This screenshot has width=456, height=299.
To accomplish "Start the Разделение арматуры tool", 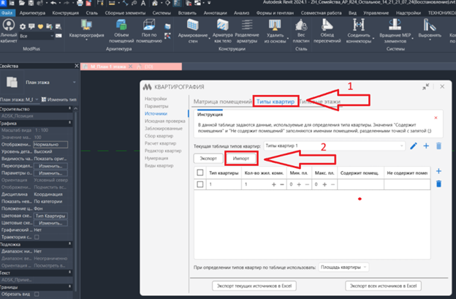I will click(x=246, y=31).
